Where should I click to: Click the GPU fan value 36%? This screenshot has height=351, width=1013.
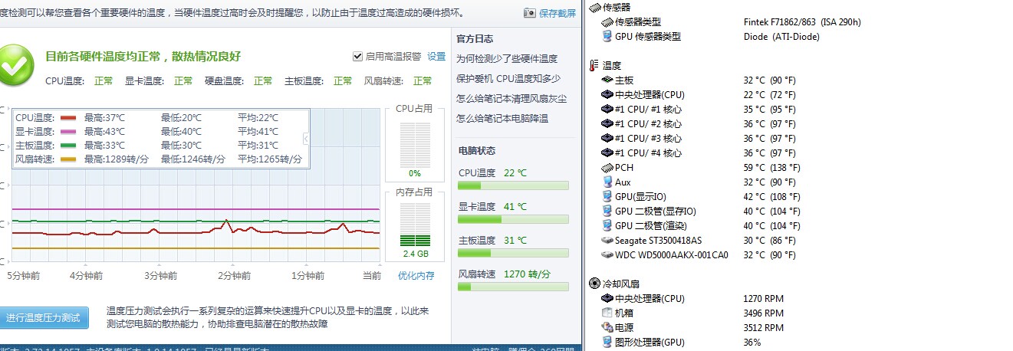point(752,343)
